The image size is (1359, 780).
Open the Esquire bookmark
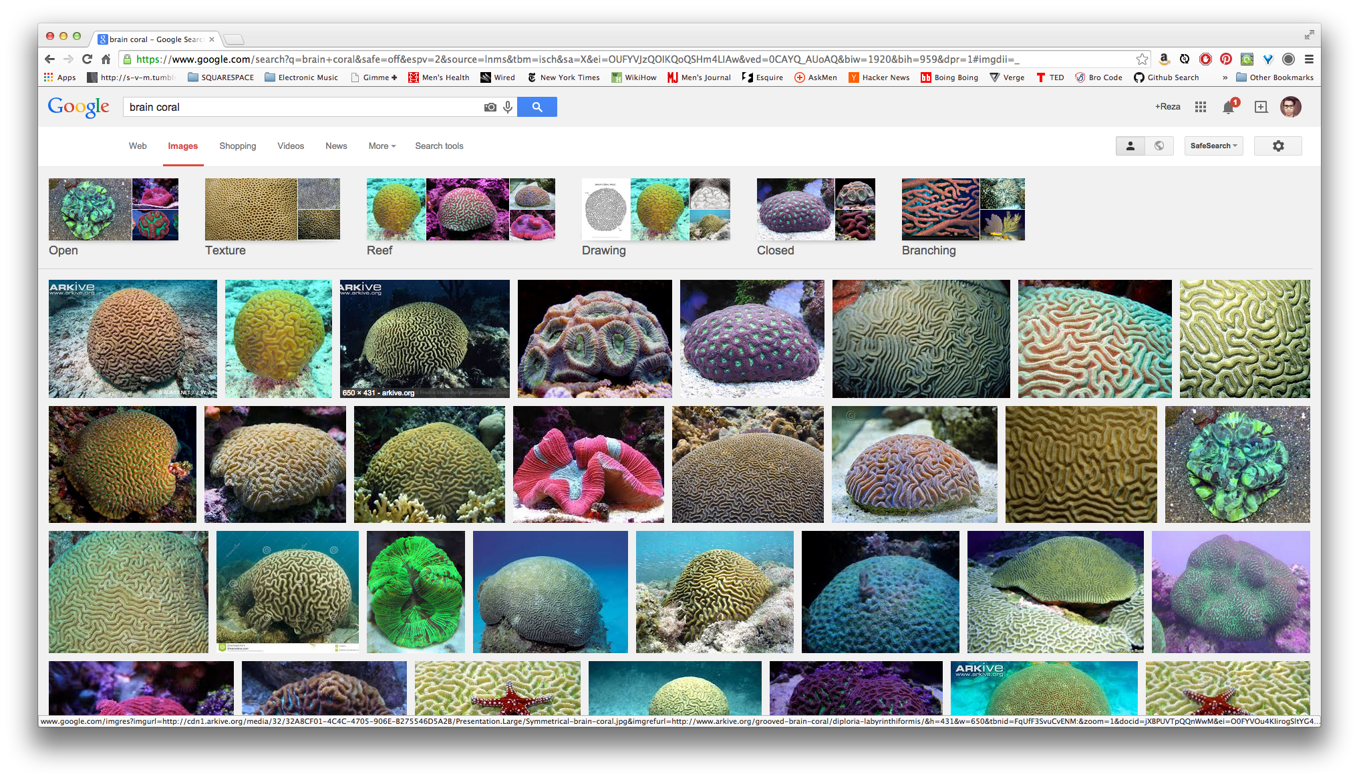click(762, 77)
